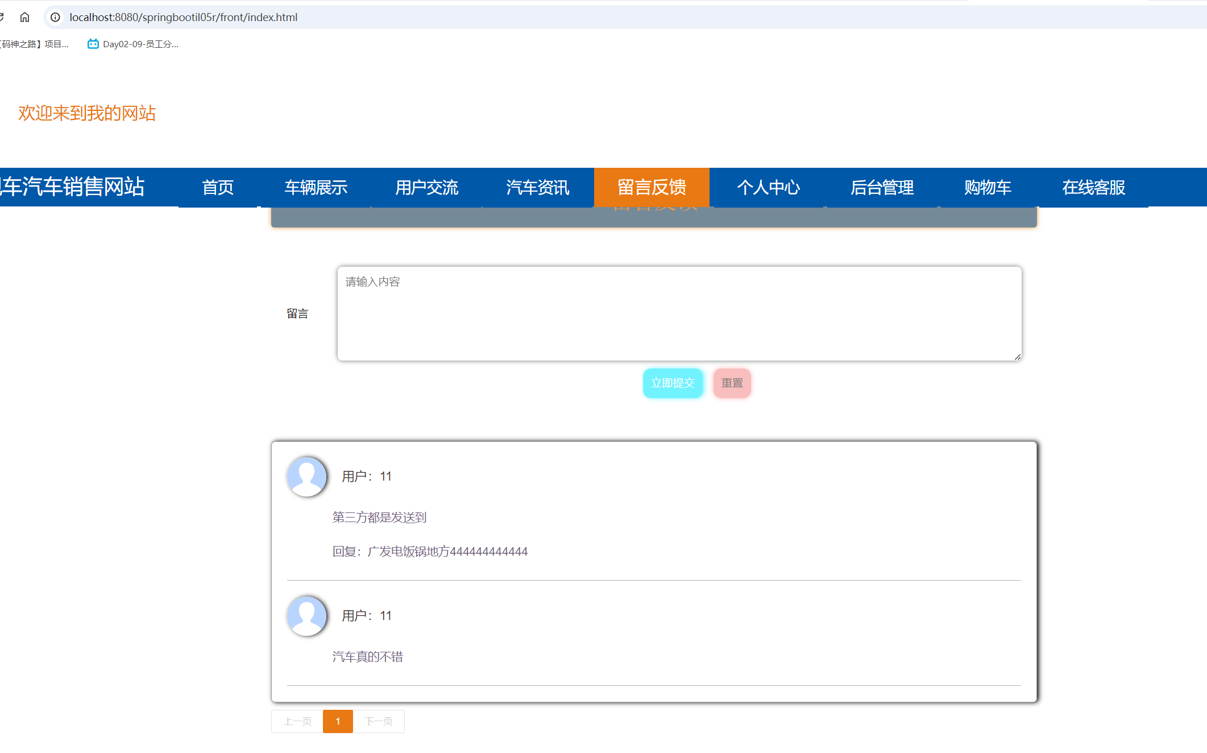This screenshot has height=753, width=1207.
Task: Open 个人中心 menu item
Action: (768, 187)
